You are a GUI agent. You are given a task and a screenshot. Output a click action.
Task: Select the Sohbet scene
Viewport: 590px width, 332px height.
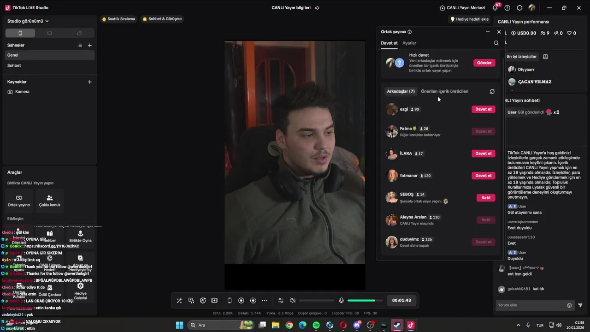pyautogui.click(x=50, y=65)
